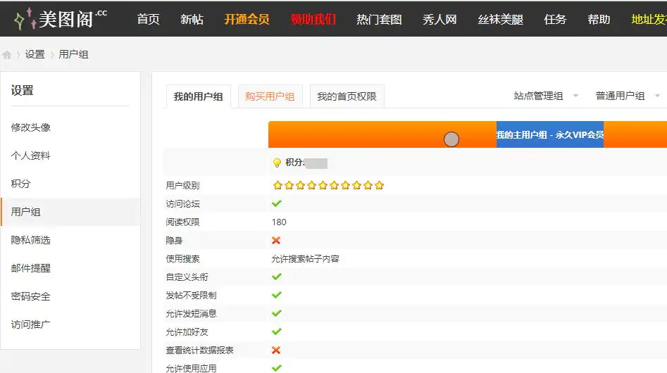
Task: Click the lightbulb icon beside 积分
Action: [277, 163]
